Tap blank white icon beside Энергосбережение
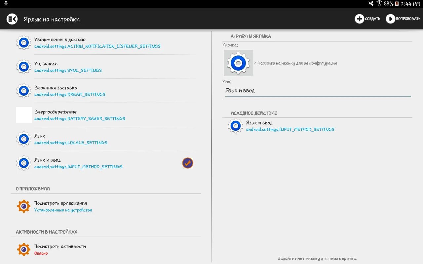The image size is (423, 264). pyautogui.click(x=24, y=115)
